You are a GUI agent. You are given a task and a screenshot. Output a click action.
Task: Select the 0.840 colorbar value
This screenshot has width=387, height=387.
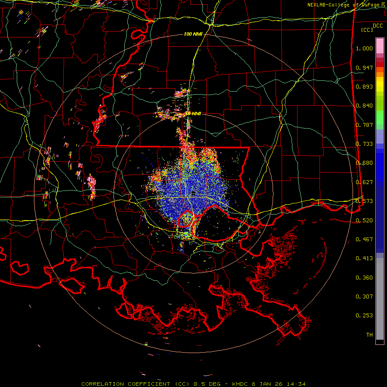point(364,106)
